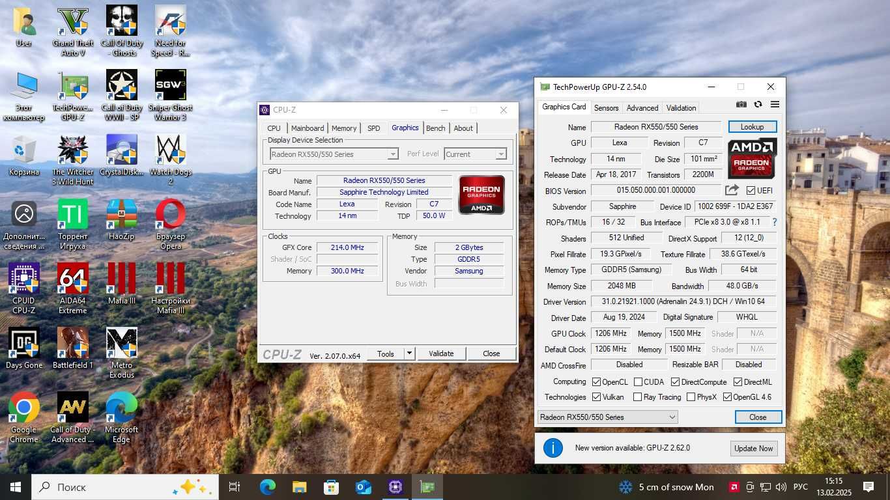
Task: Open Sniper Ghost Warrior 3 shortcut
Action: point(171,96)
